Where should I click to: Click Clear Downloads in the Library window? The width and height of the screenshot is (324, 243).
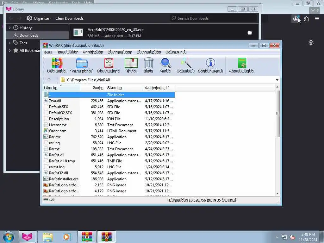point(69,18)
